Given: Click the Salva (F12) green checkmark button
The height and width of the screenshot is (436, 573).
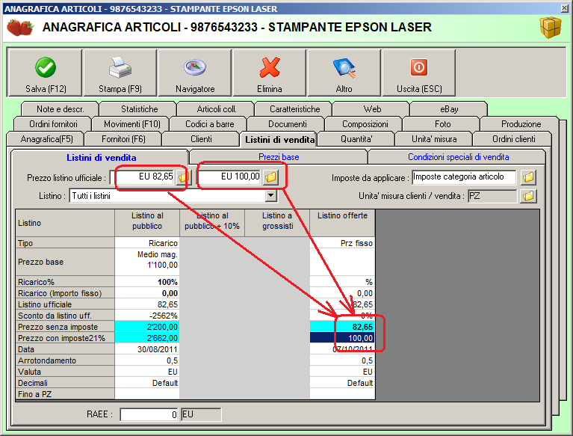Looking at the screenshot, I should click(45, 73).
